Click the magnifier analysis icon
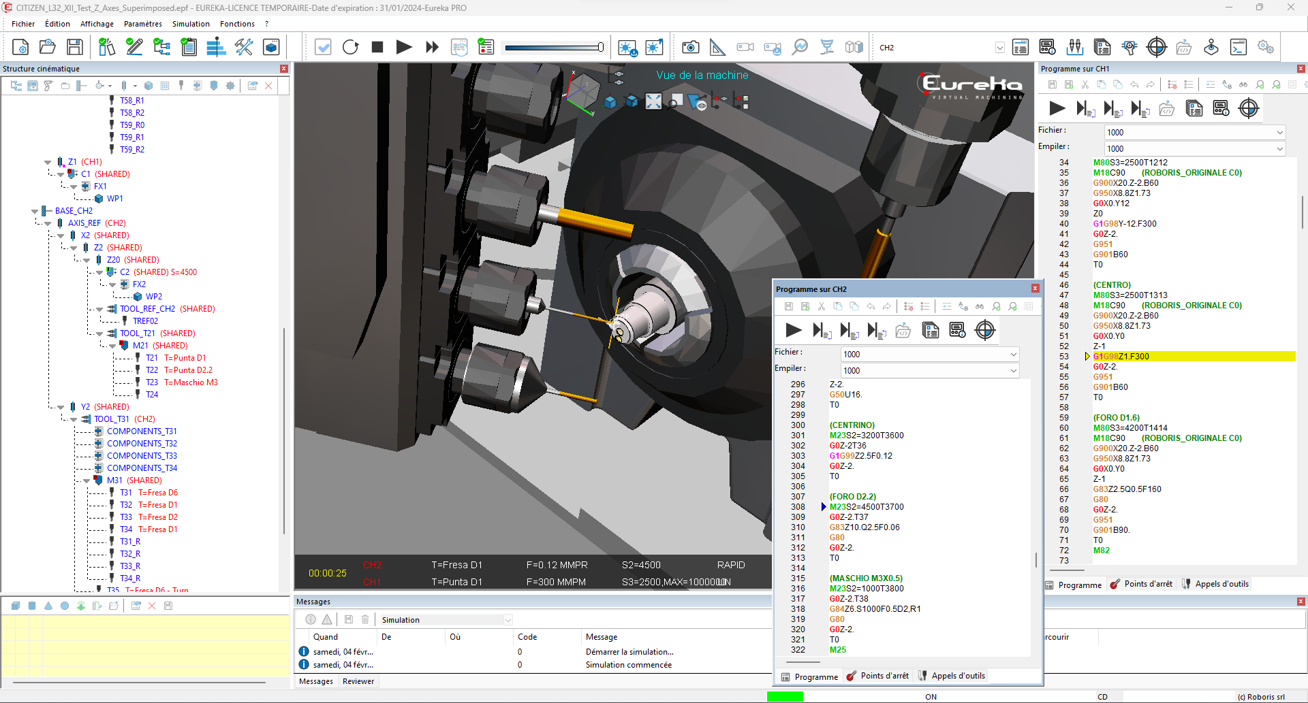1308x703 pixels. (x=800, y=47)
